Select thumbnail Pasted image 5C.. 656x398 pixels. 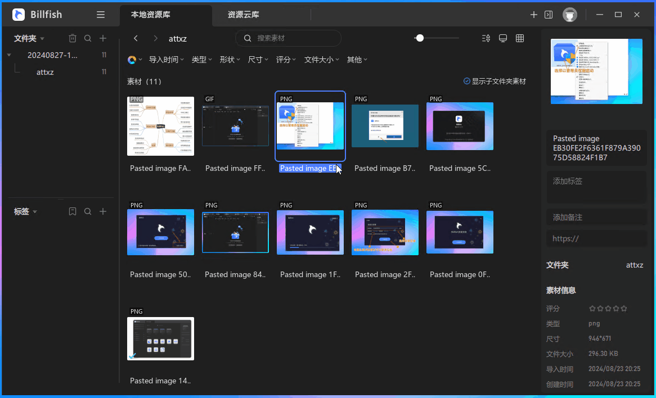click(460, 126)
